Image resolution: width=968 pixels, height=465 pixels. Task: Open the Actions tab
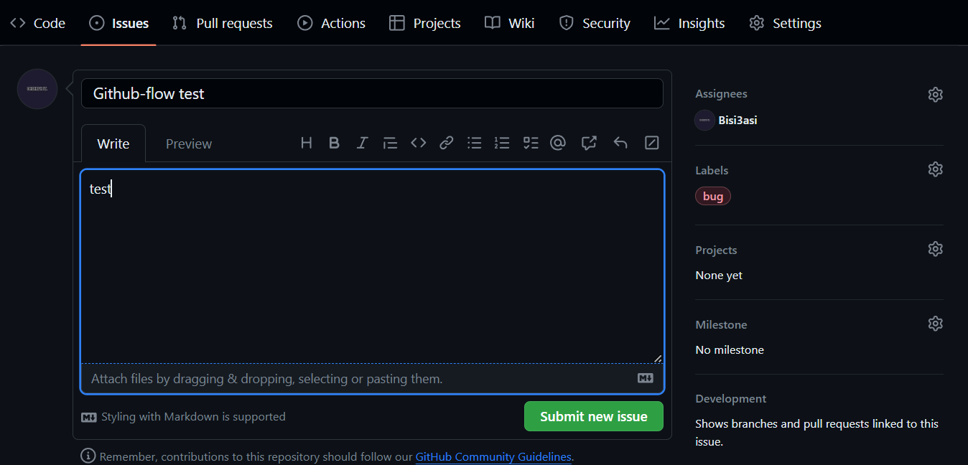[x=332, y=23]
